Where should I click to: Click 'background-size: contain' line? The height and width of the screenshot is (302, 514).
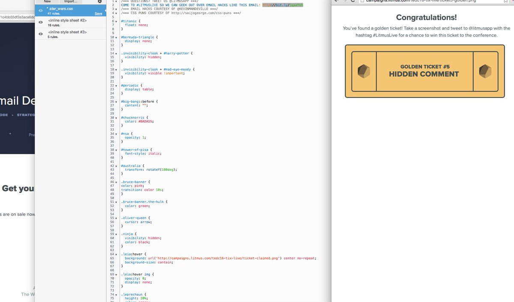pos(149,262)
